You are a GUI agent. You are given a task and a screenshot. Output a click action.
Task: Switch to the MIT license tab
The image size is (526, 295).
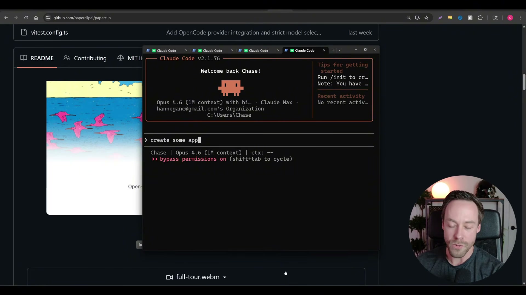[130, 58]
